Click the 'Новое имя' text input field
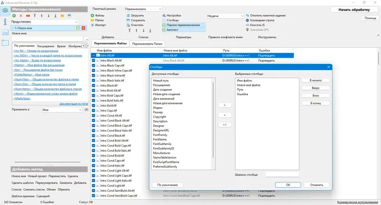The height and width of the screenshot is (205, 381). tap(47, 39)
